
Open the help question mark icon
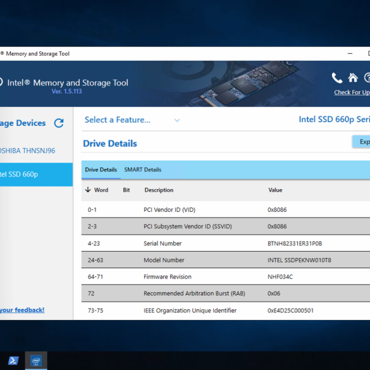[x=367, y=78]
